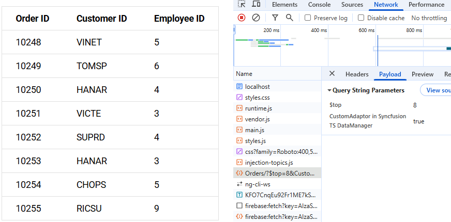Click the RICSU customer cell
This screenshot has width=451, height=222.
pyautogui.click(x=89, y=208)
